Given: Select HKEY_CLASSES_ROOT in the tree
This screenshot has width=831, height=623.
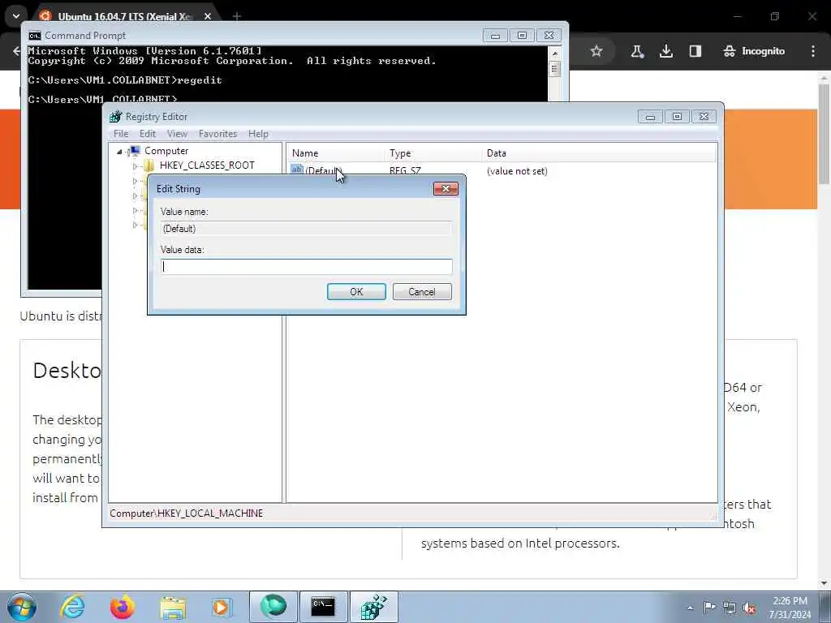Looking at the screenshot, I should point(207,165).
